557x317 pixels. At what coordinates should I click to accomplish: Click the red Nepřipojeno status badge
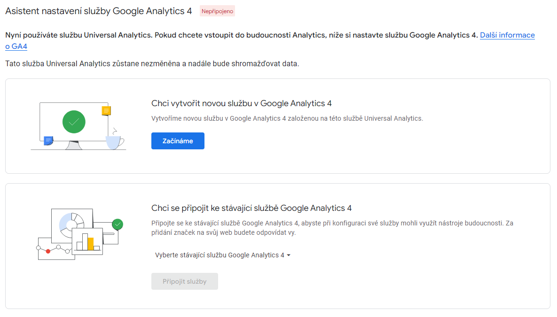pyautogui.click(x=217, y=11)
